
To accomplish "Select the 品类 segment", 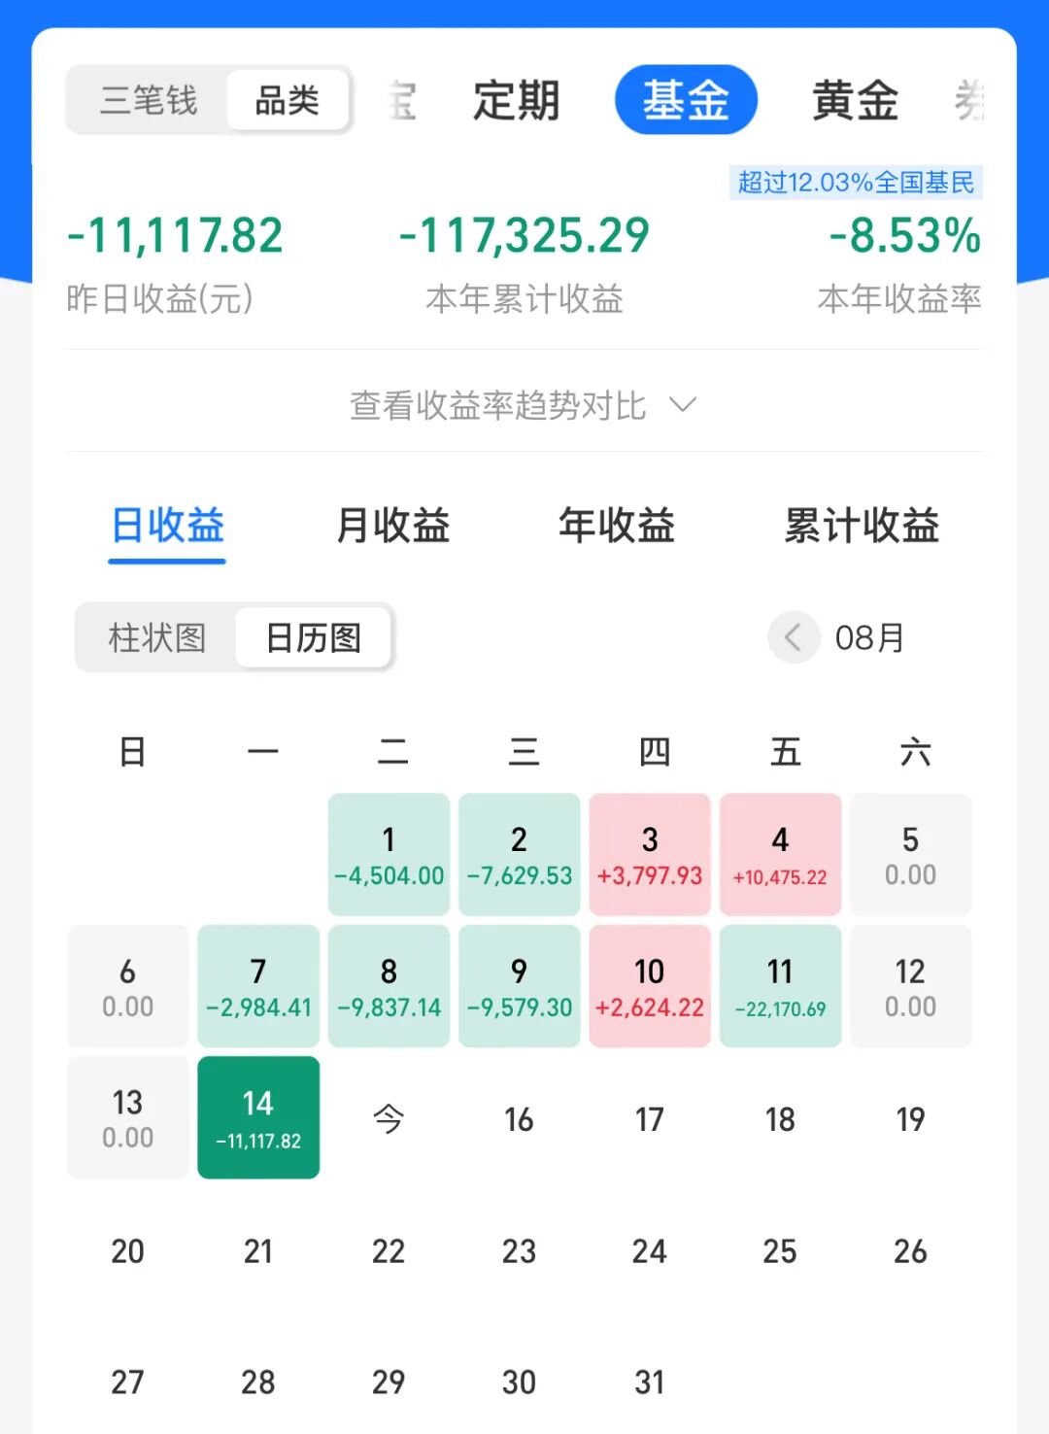I will pyautogui.click(x=288, y=100).
